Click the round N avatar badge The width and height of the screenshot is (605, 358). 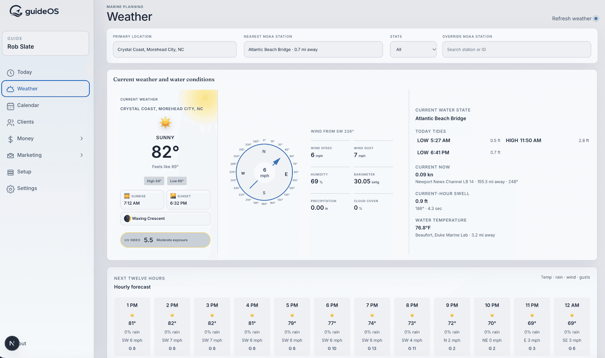12,343
